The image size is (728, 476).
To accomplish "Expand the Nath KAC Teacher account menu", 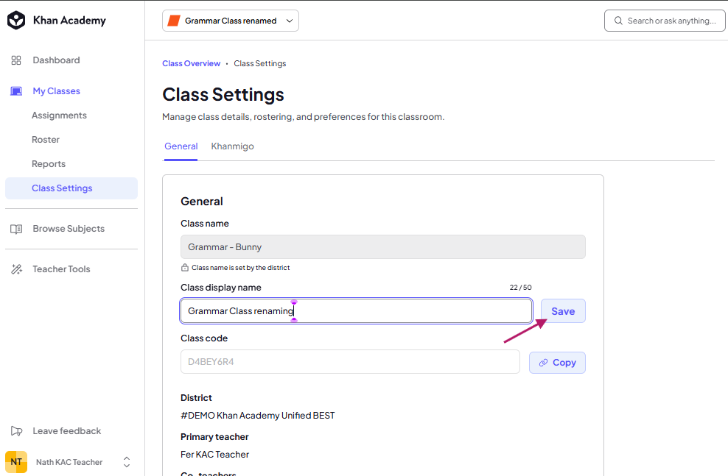I will (126, 462).
